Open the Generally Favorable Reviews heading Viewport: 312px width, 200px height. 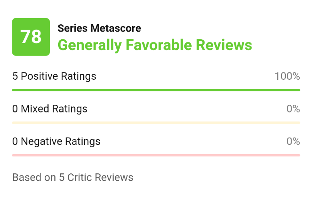pyautogui.click(x=155, y=45)
